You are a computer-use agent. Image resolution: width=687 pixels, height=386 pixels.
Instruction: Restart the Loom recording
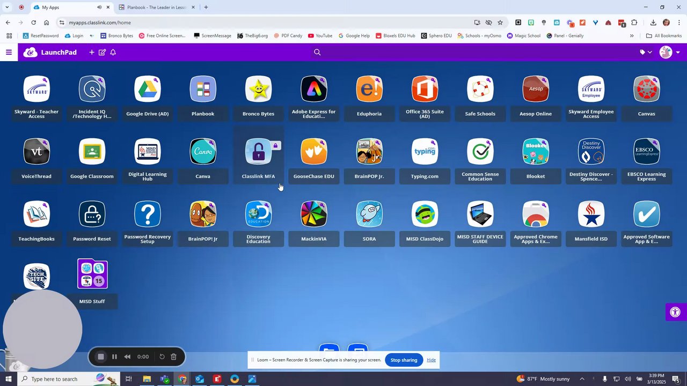[x=162, y=357]
